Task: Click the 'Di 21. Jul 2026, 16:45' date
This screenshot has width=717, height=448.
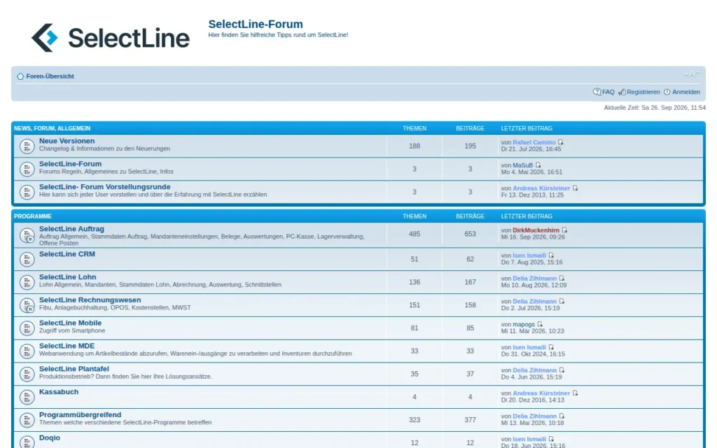Action: [x=531, y=149]
